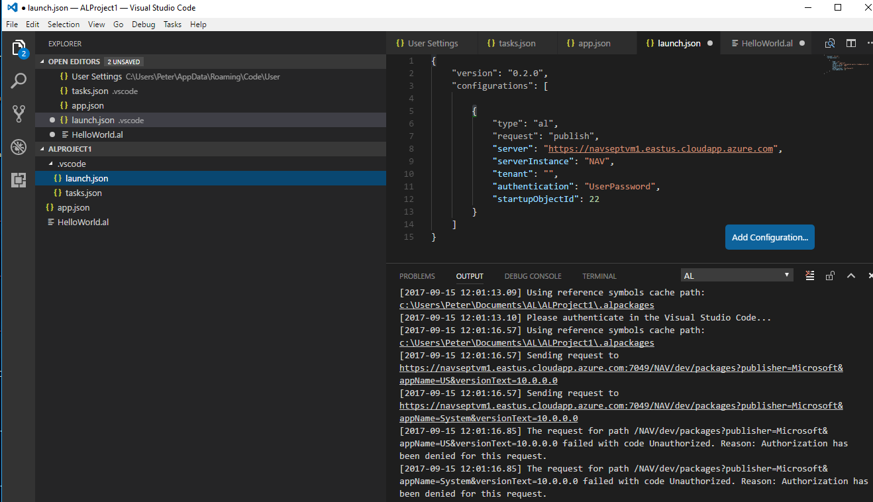The image size is (873, 502).
Task: Open User Settings in Open Editors list
Action: tap(211, 76)
